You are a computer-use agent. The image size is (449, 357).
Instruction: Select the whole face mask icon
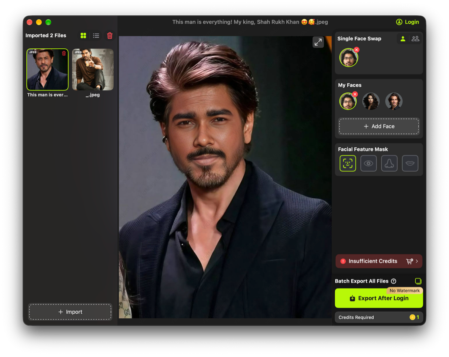click(x=348, y=163)
